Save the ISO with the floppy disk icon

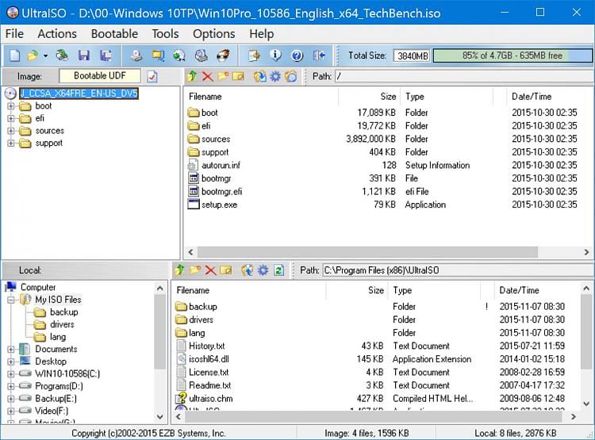(x=84, y=55)
